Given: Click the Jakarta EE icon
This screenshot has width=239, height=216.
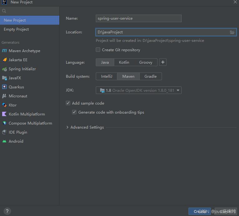Looking at the screenshot, I should pos(5,60).
